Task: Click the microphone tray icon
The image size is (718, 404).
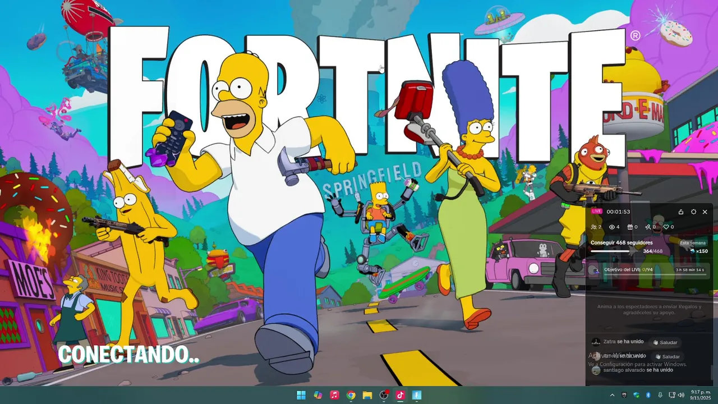Action: [x=660, y=395]
